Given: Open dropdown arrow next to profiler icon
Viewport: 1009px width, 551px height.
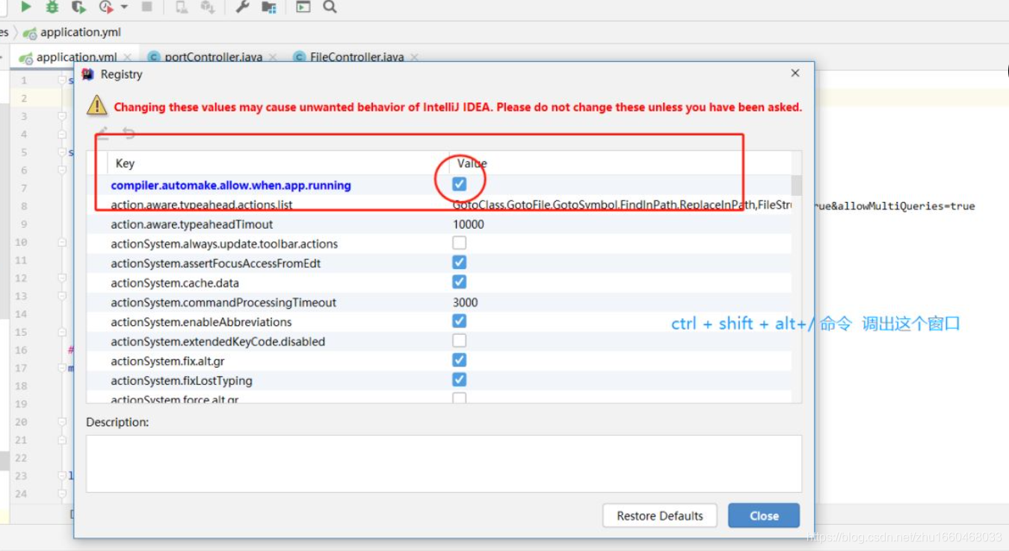Looking at the screenshot, I should click(124, 7).
